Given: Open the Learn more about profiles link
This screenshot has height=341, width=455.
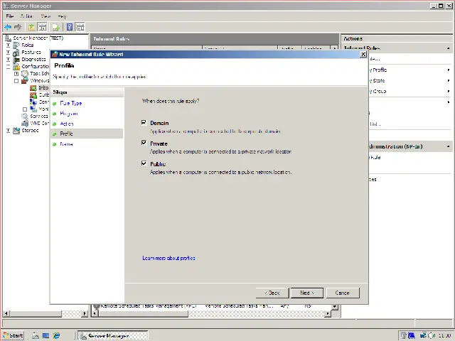Looking at the screenshot, I should pyautogui.click(x=168, y=258).
